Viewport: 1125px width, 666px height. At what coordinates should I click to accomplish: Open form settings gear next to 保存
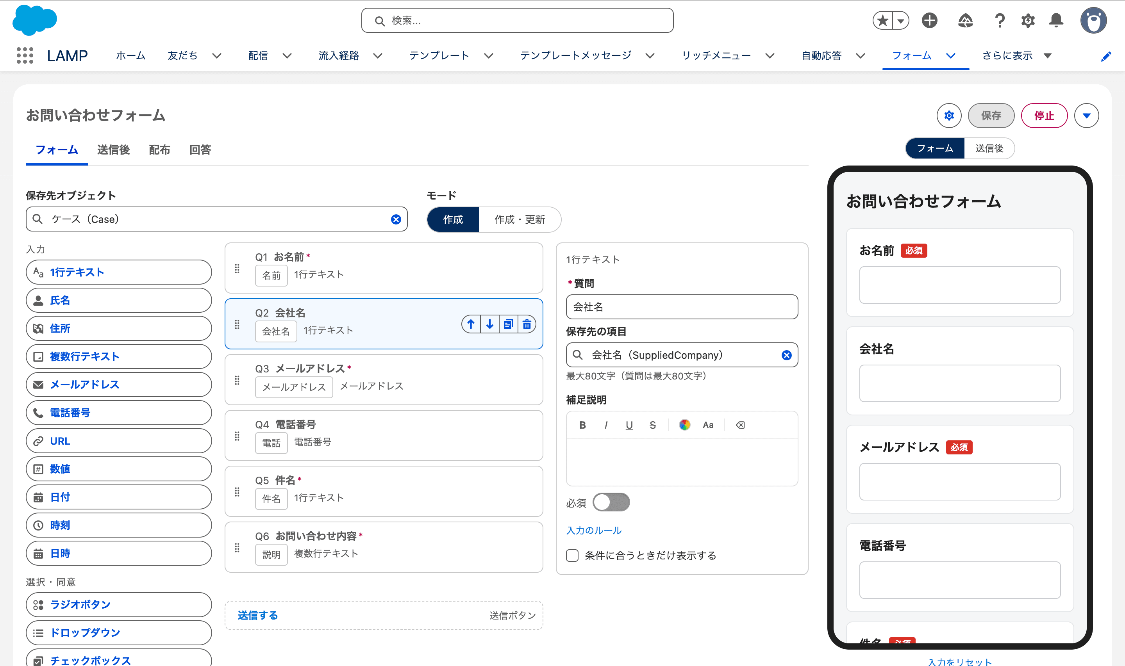948,115
